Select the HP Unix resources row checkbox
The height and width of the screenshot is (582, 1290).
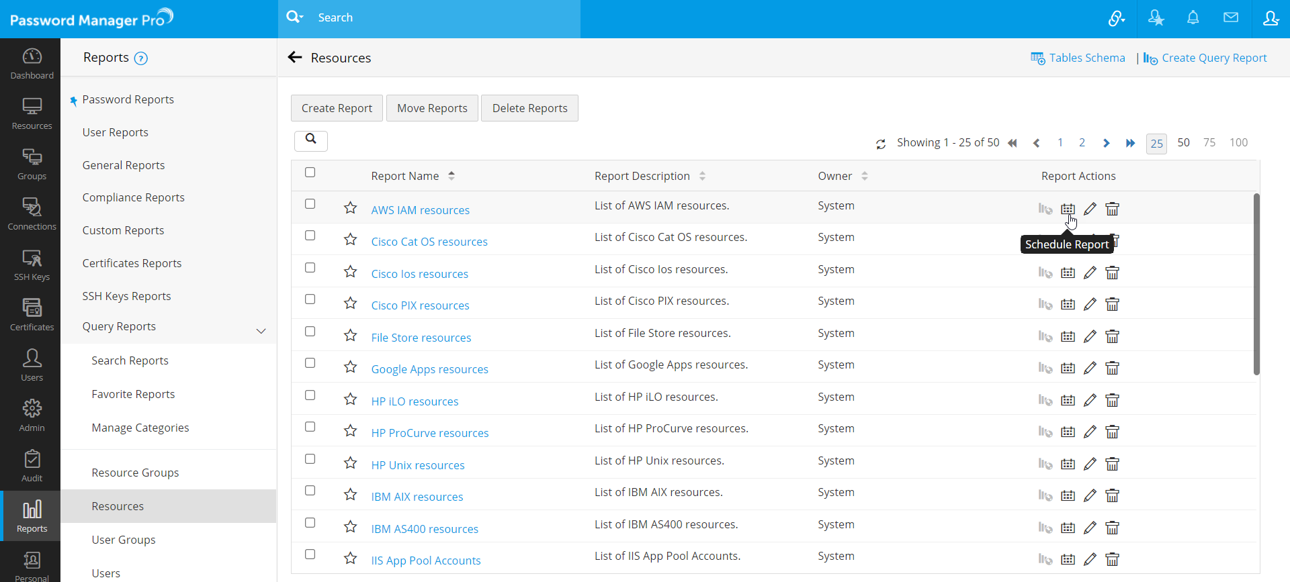coord(310,459)
